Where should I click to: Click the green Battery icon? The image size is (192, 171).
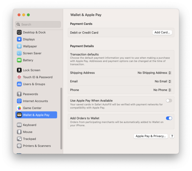click(19, 60)
